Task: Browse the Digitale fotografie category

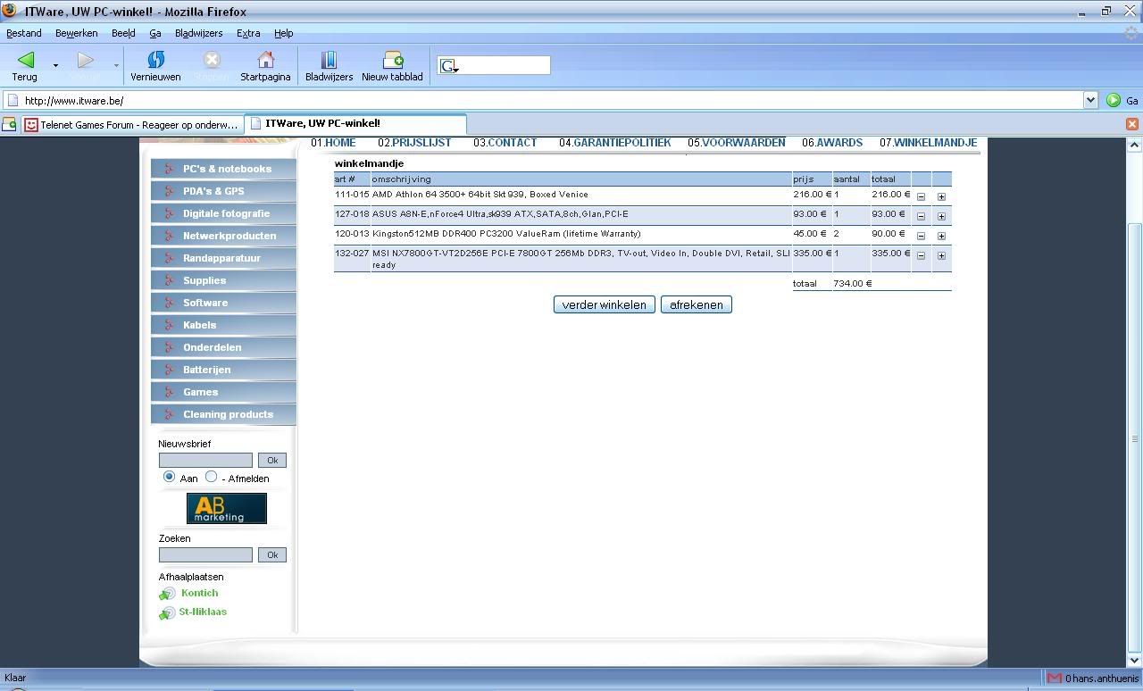Action: tap(223, 213)
